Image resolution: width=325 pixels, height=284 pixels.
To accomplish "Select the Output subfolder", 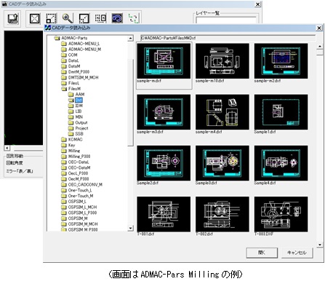I will (x=81, y=122).
